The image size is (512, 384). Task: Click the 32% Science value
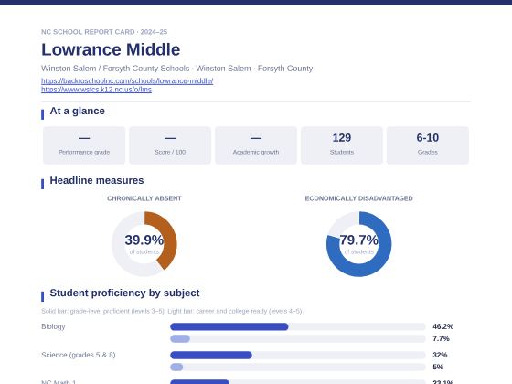point(440,355)
